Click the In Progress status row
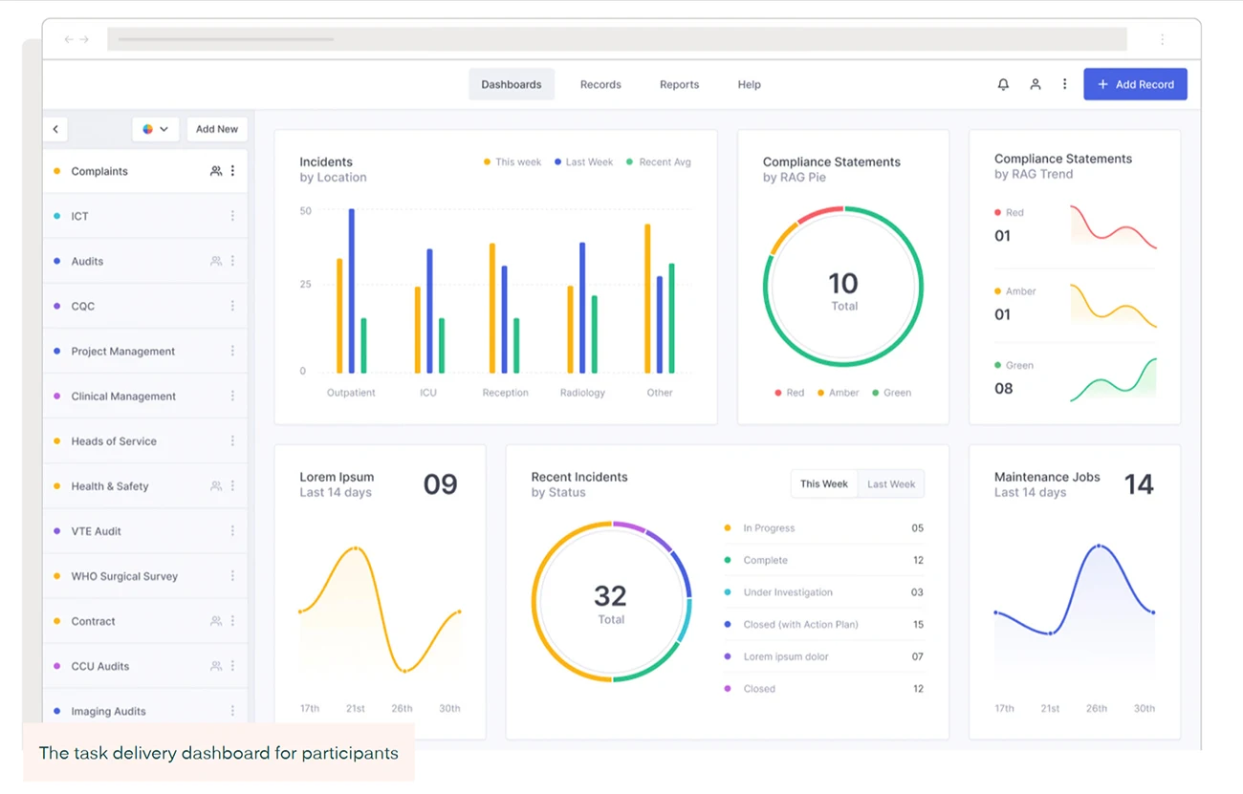Image resolution: width=1243 pixels, height=794 pixels. tap(823, 528)
